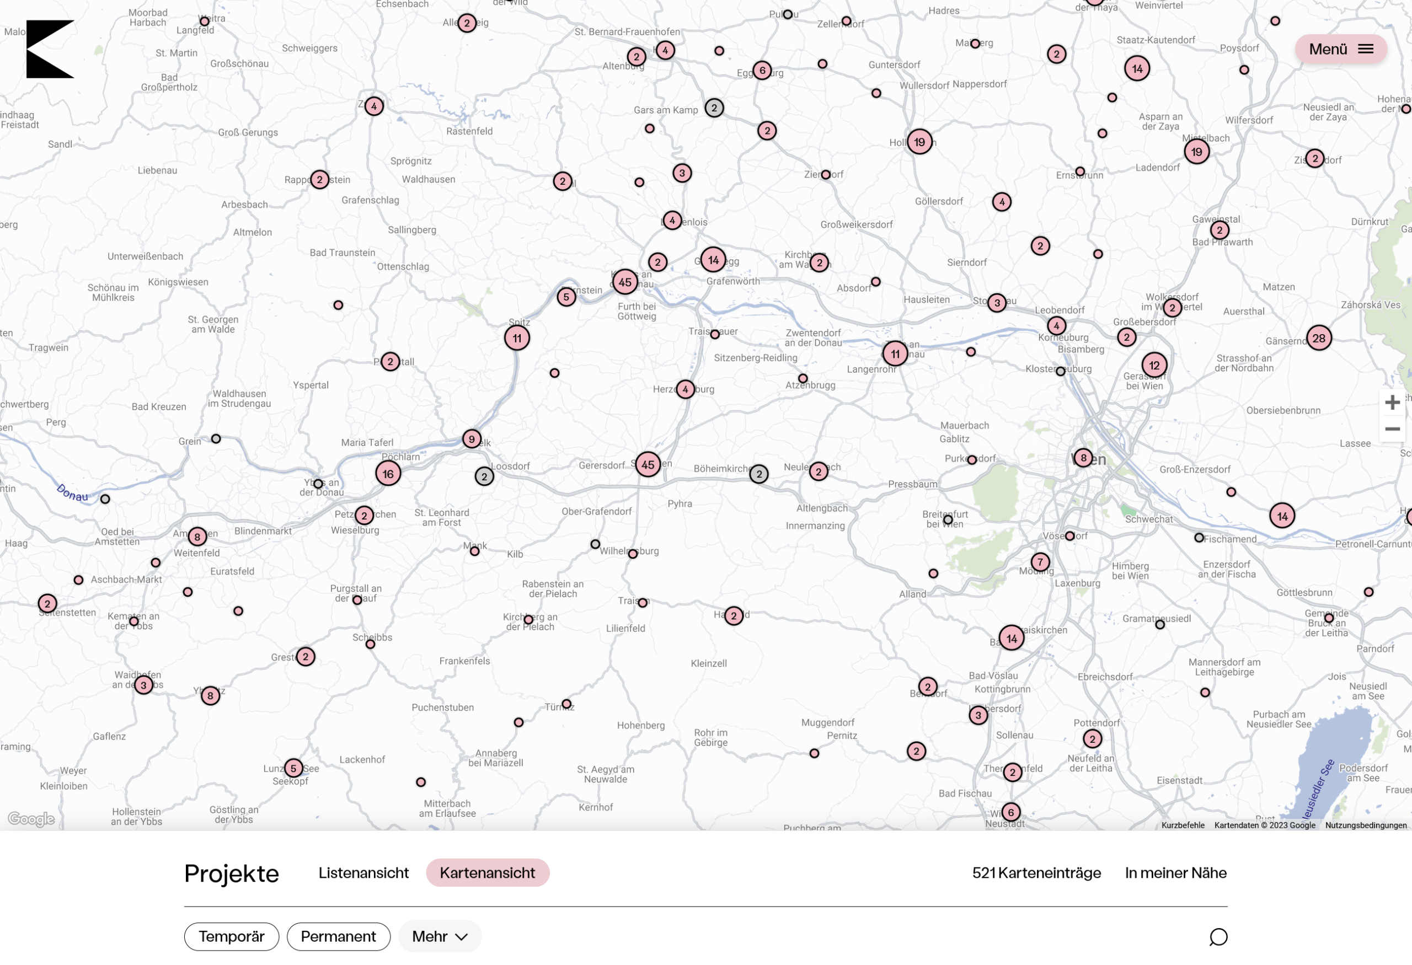The width and height of the screenshot is (1412, 965).
Task: Click the gray marker near Loosdorf
Action: (x=484, y=477)
